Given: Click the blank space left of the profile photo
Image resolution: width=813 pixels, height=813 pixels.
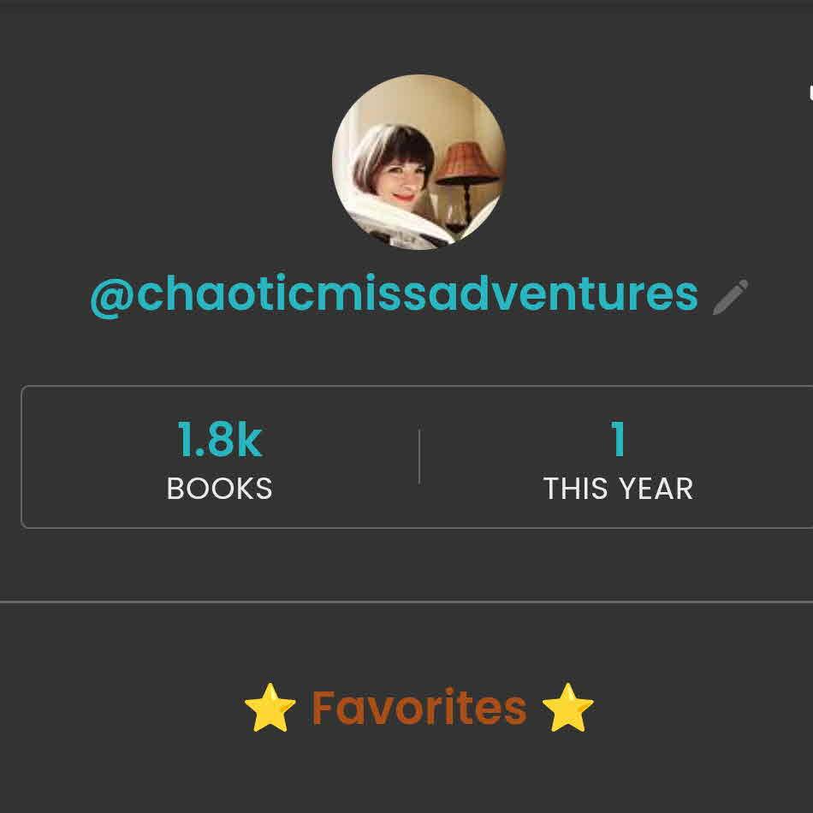Looking at the screenshot, I should 171,162.
